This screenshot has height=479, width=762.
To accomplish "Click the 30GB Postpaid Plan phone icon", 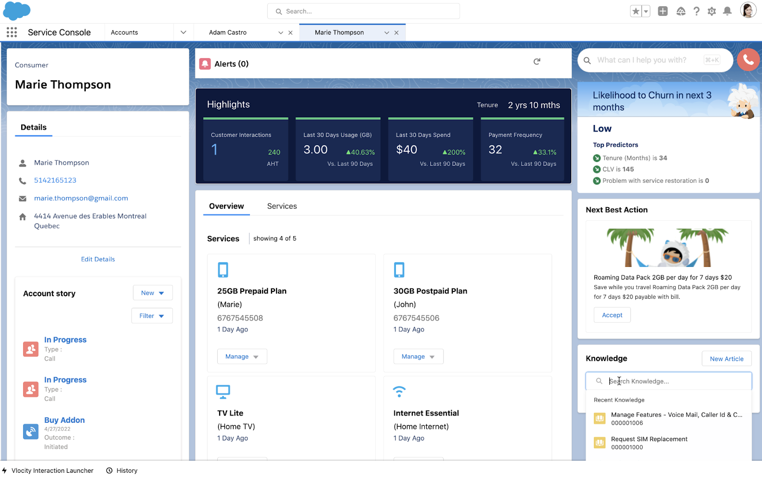I will 399,270.
